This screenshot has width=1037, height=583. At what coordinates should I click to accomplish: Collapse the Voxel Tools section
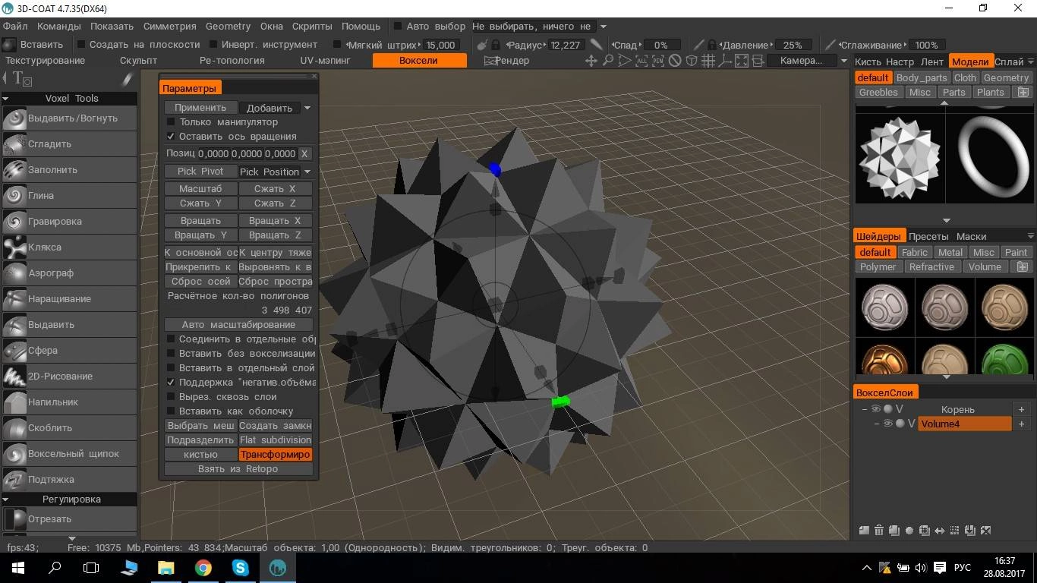pos(6,98)
